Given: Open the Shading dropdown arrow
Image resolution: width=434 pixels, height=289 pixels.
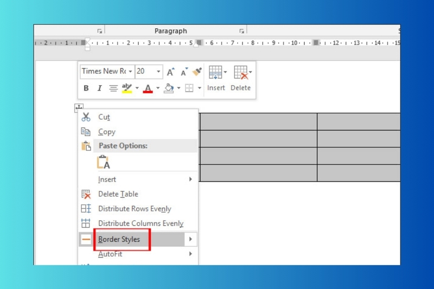Looking at the screenshot, I should coord(178,88).
